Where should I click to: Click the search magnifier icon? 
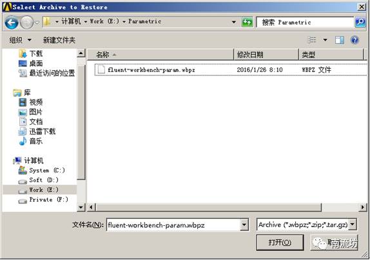(360, 23)
